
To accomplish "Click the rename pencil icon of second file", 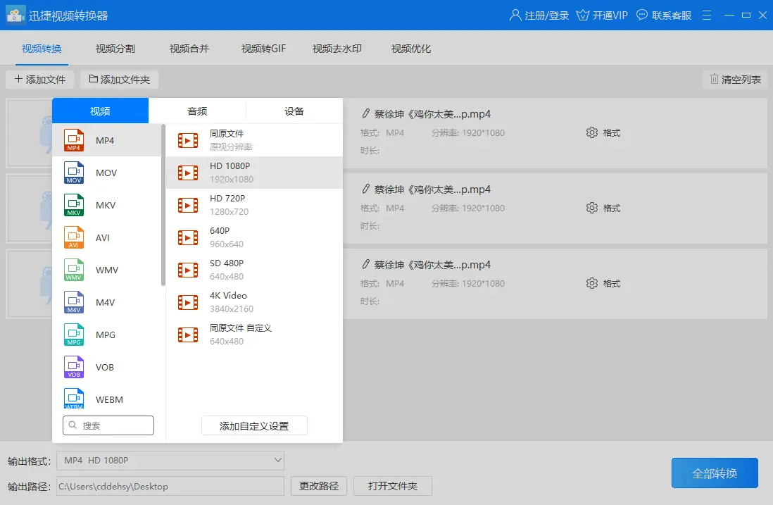I will (x=366, y=189).
